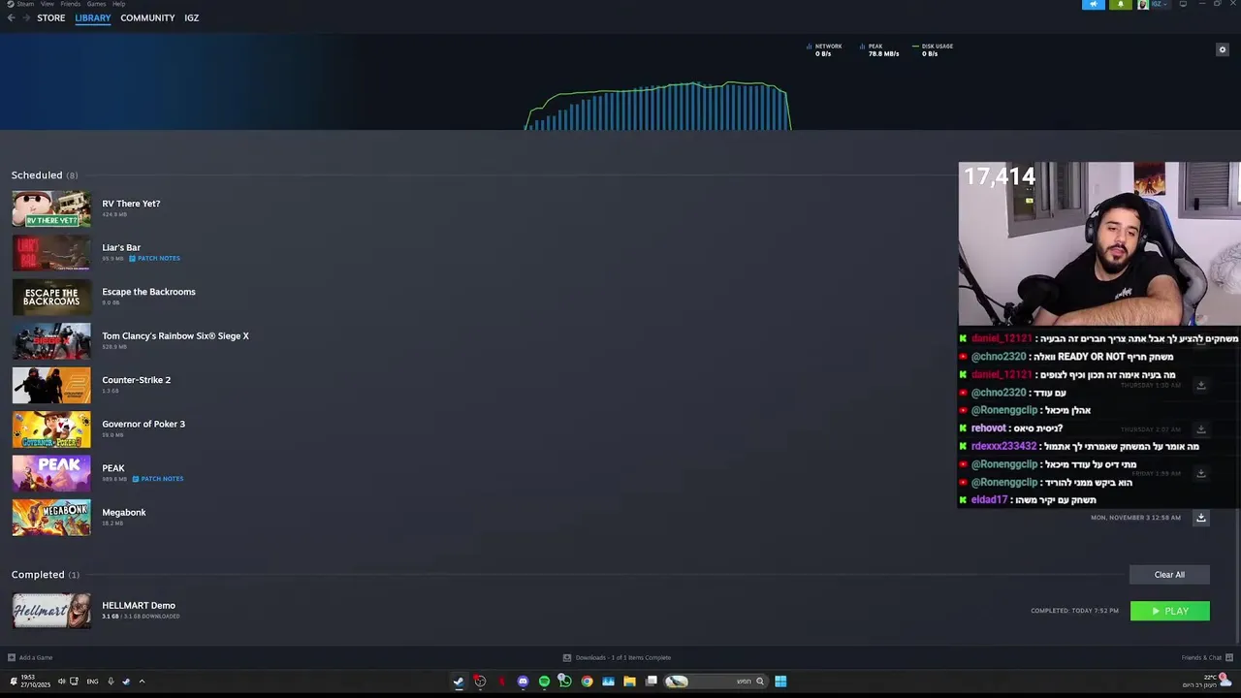The height and width of the screenshot is (698, 1241).
Task: Click the download throughput graph
Action: pyautogui.click(x=657, y=106)
